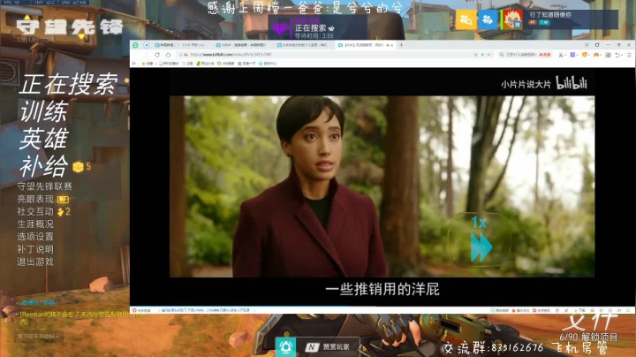Click the browser reload button
This screenshot has width=636, height=357.
[x=157, y=55]
